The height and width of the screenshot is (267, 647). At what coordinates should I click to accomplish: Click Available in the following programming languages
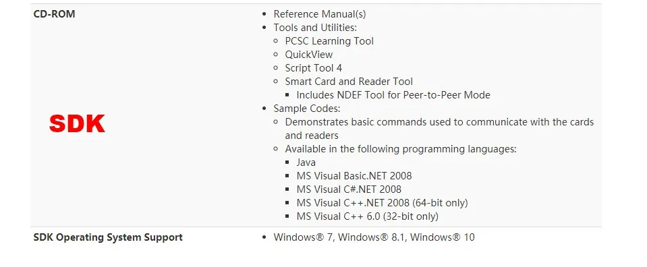tap(401, 149)
